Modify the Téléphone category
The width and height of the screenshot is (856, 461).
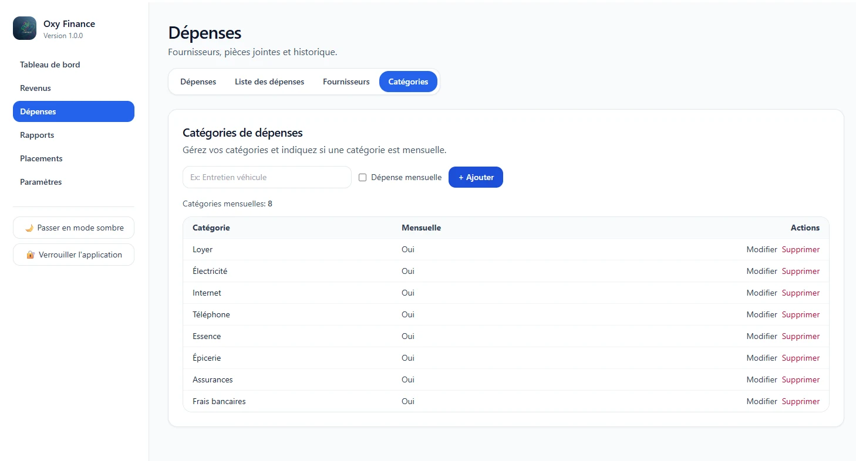761,314
